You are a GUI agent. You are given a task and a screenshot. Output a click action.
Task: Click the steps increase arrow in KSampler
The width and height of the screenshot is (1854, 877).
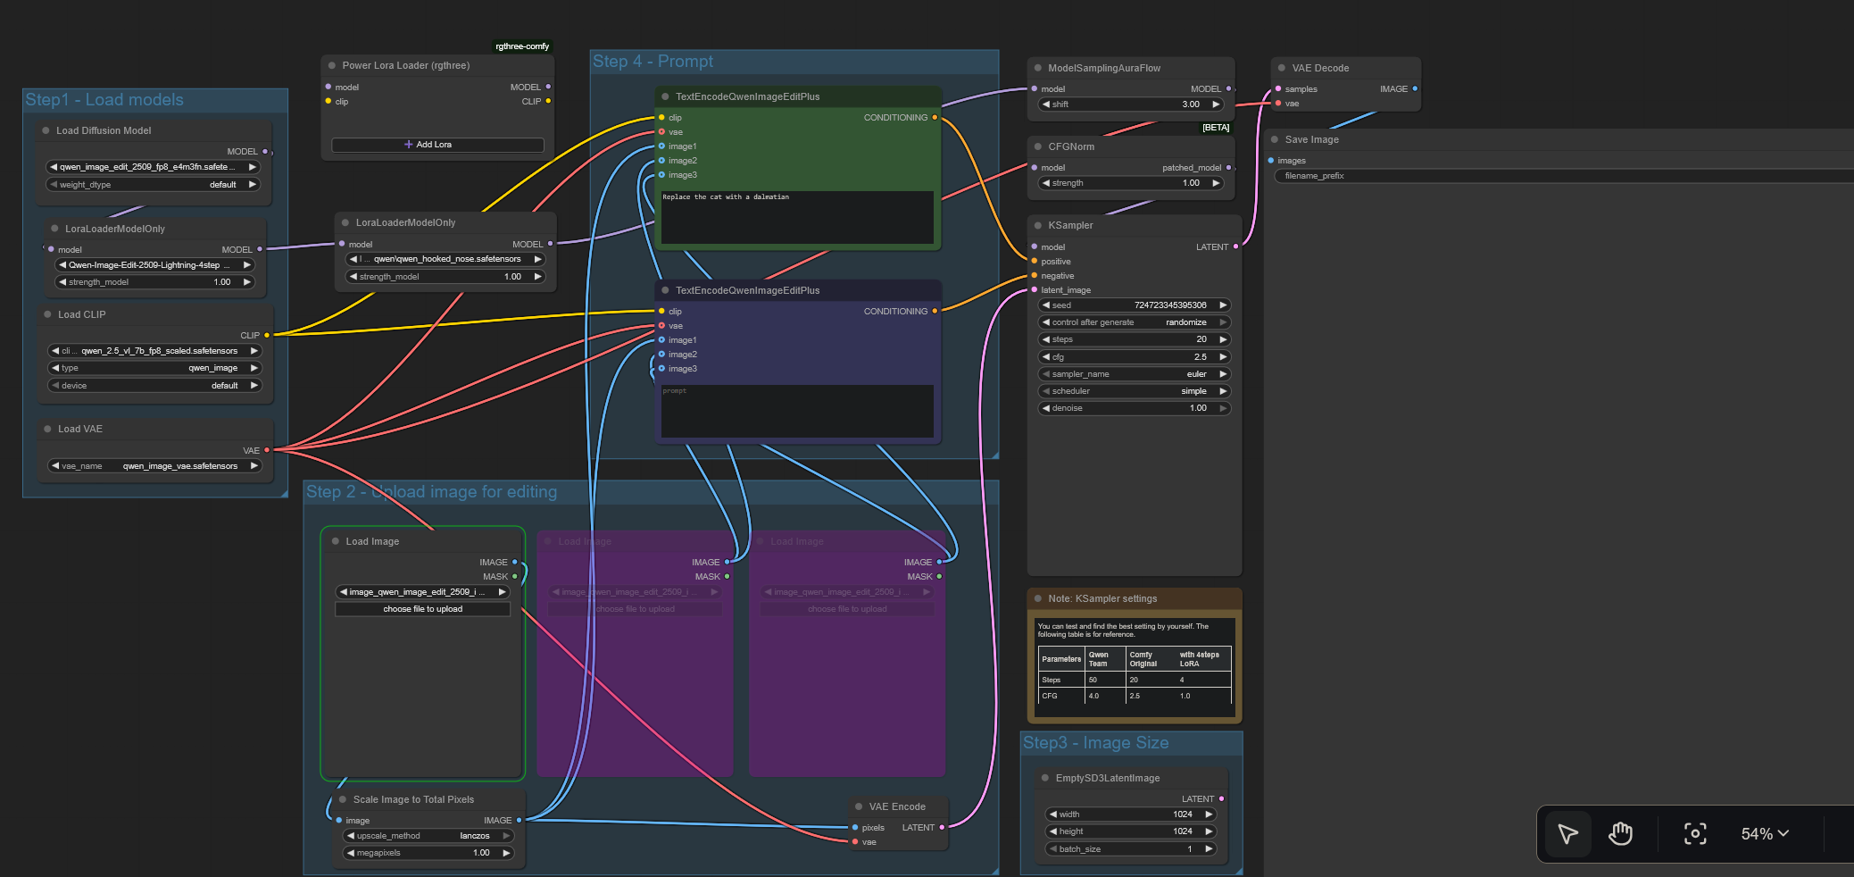tap(1223, 339)
